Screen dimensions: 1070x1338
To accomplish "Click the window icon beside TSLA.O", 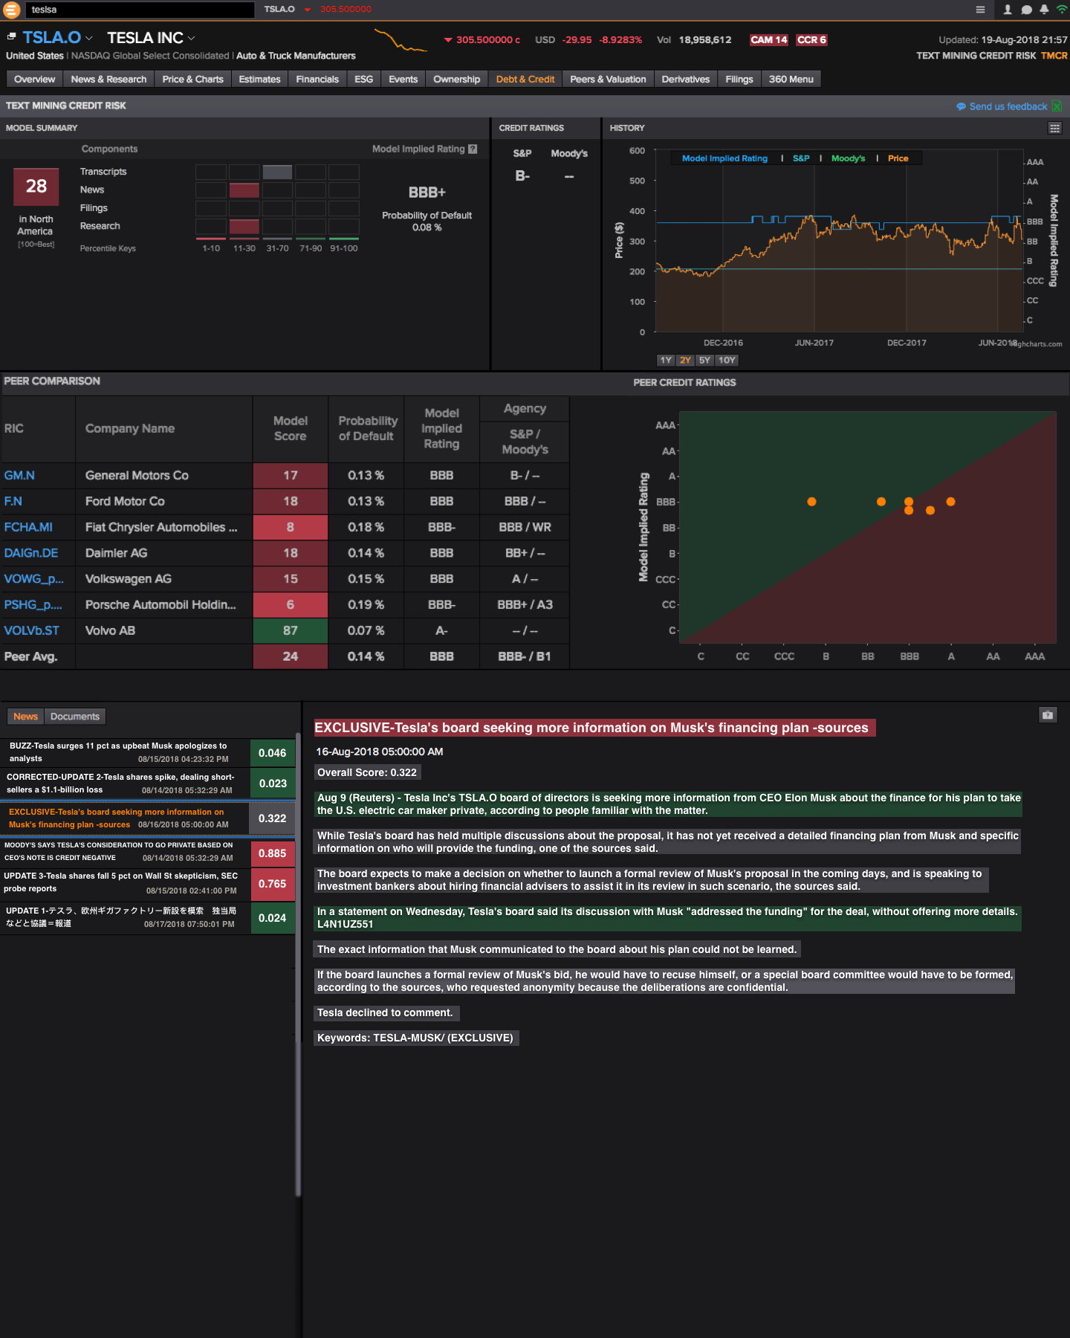I will tap(11, 36).
